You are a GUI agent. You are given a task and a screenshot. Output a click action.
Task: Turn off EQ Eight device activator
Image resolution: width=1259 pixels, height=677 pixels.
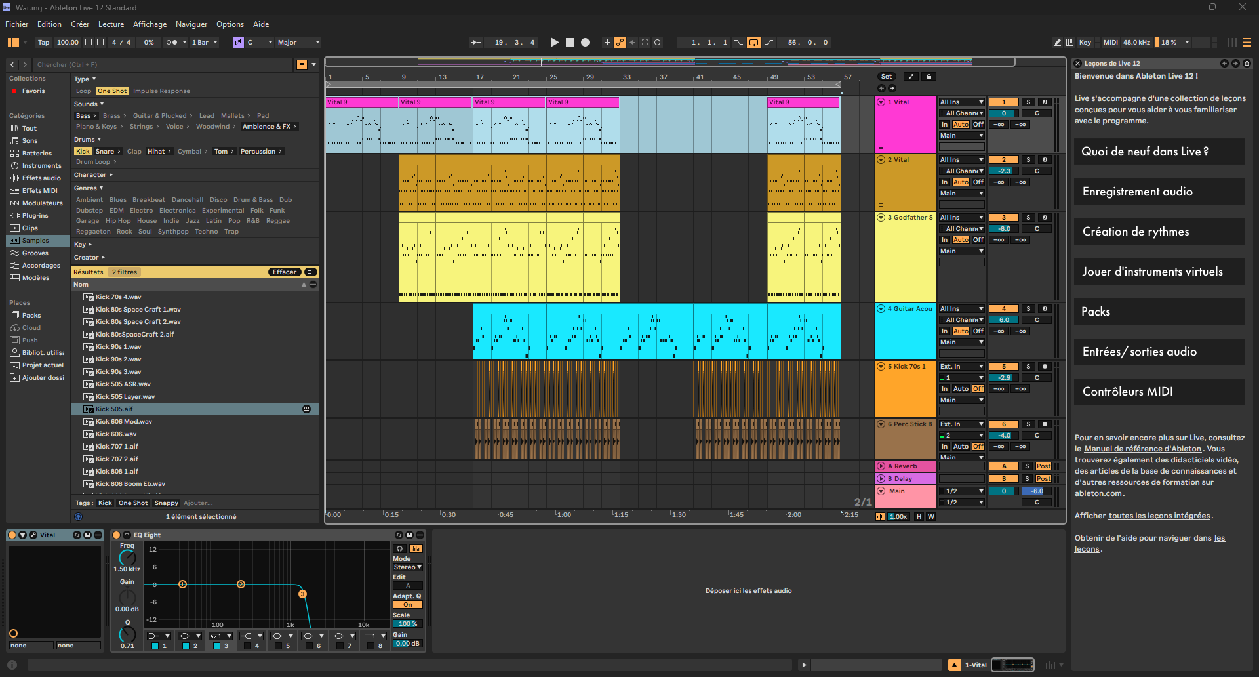pos(117,535)
